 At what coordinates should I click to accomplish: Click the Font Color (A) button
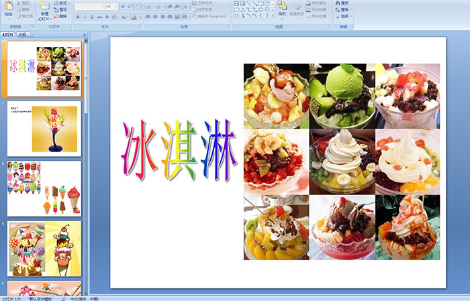[134, 17]
